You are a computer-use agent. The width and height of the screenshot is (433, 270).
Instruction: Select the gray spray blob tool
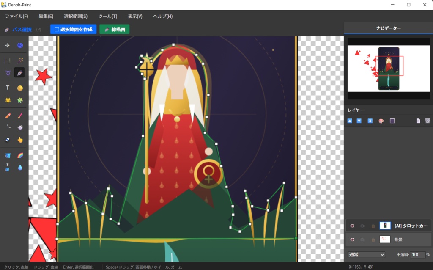coord(20,128)
